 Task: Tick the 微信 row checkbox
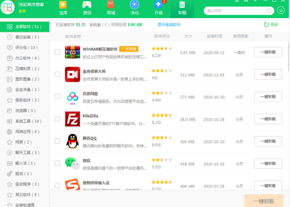[57, 163]
